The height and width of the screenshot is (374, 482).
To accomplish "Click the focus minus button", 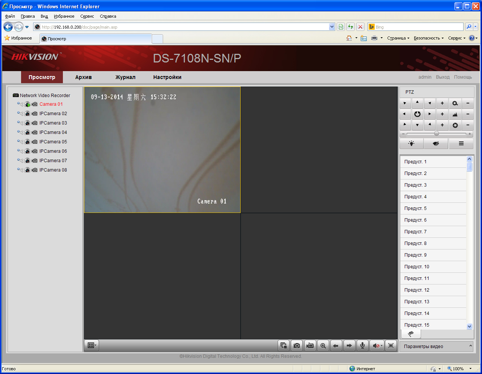I will click(x=468, y=114).
